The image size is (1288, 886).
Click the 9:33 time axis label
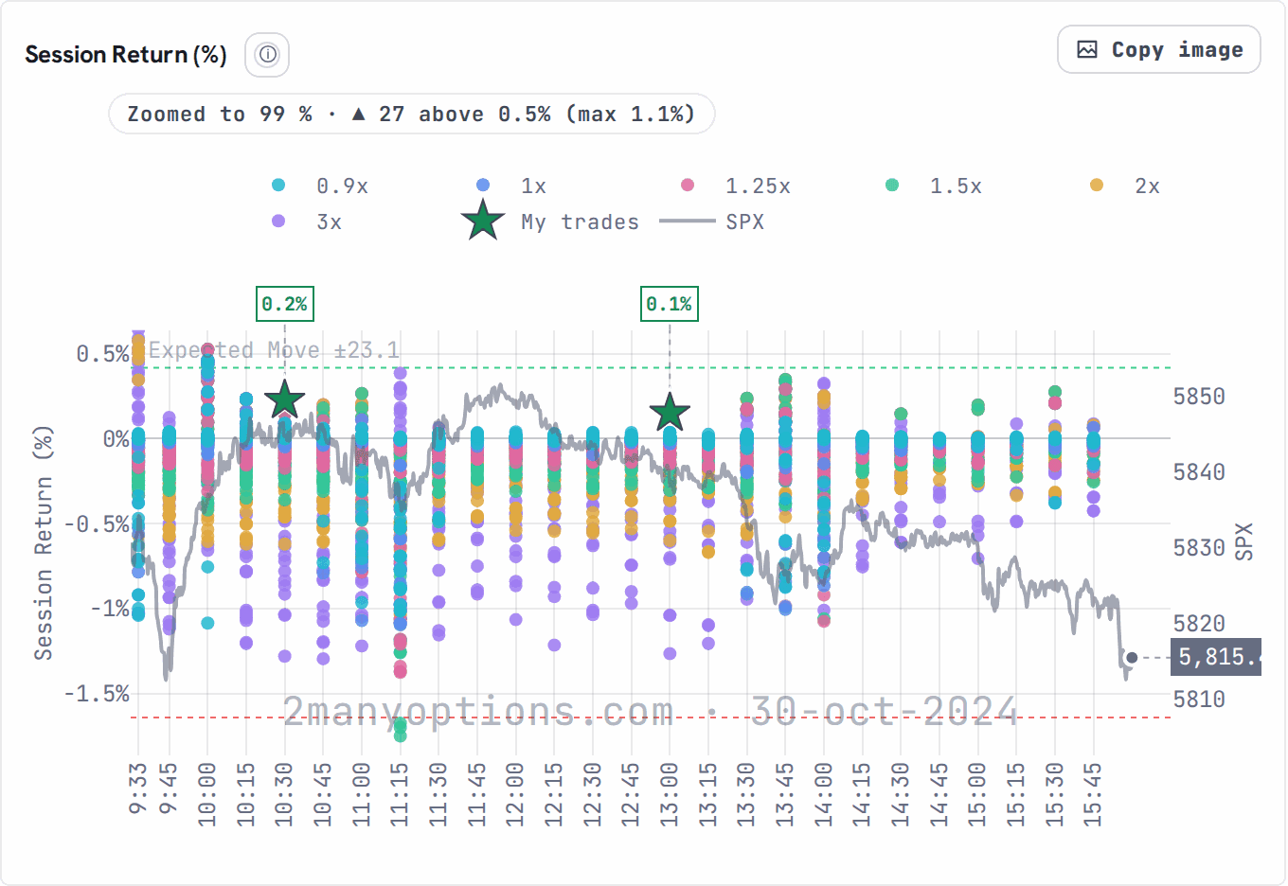tap(137, 789)
